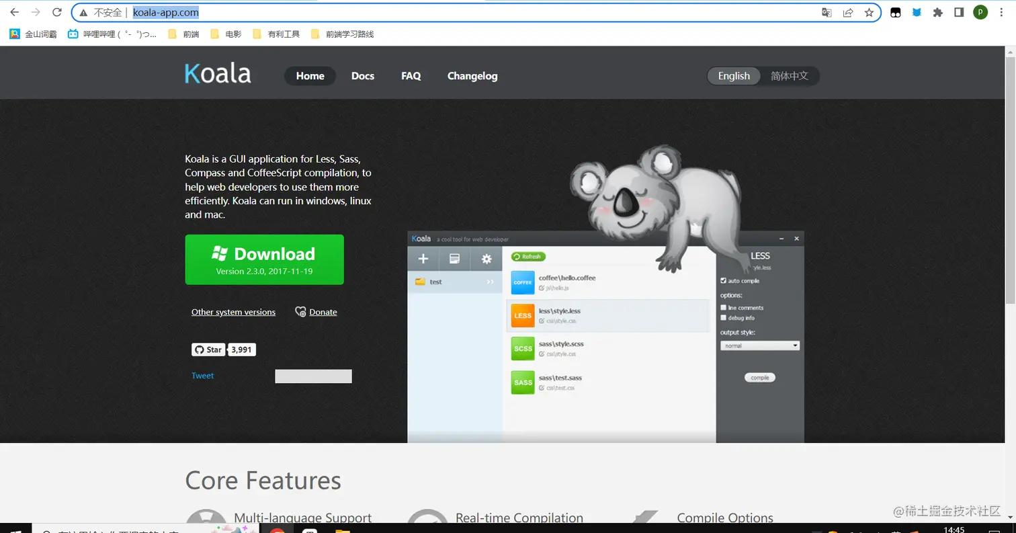This screenshot has width=1016, height=533.
Task: Click the blue COFFEE file icon
Action: click(523, 282)
